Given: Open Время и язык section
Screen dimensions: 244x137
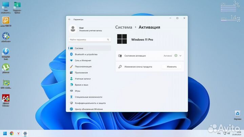Looking at the screenshot, I should coord(89,85).
